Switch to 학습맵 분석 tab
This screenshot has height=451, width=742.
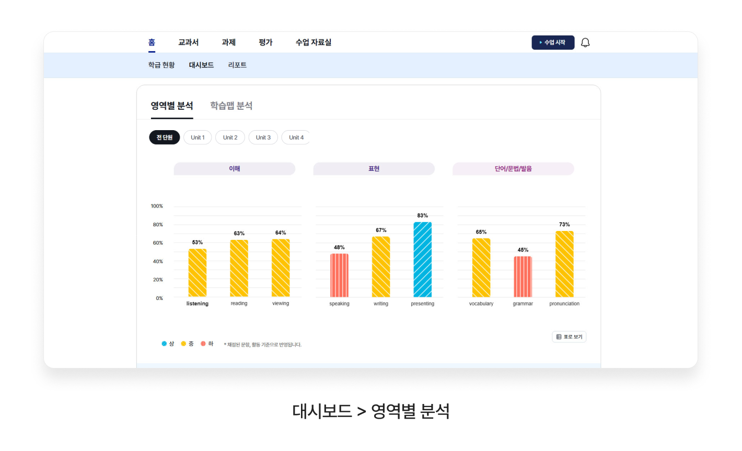point(231,106)
